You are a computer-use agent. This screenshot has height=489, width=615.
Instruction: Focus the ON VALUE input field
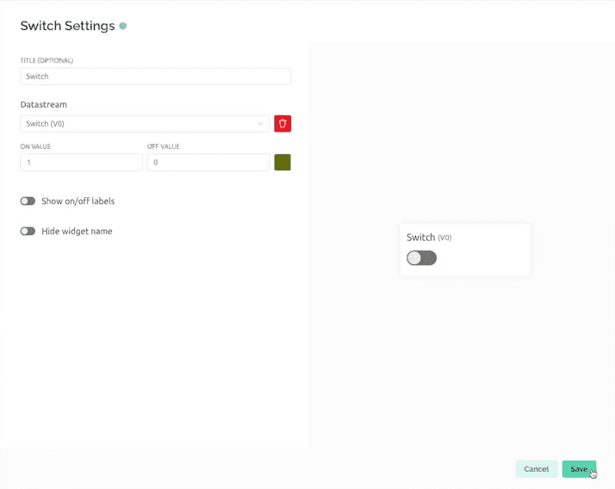coord(81,162)
